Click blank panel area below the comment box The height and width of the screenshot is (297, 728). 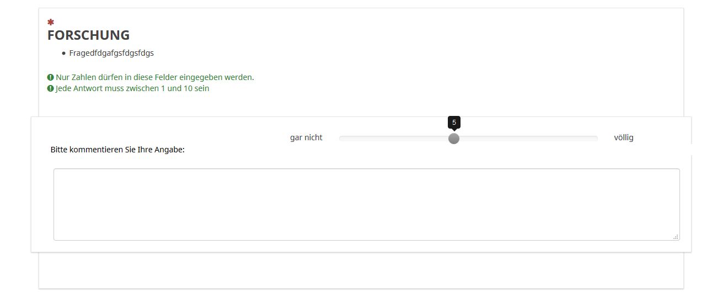coord(361,271)
